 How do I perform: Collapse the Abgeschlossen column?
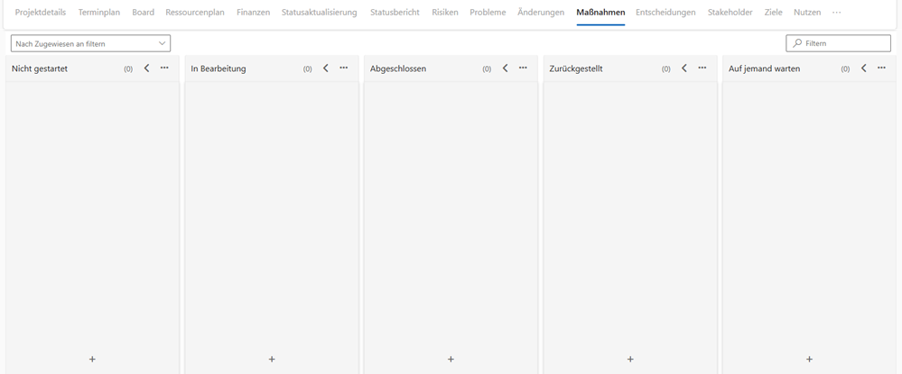pyautogui.click(x=505, y=68)
